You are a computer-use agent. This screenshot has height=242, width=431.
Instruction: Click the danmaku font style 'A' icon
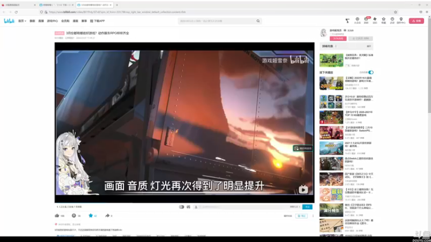coord(196,207)
